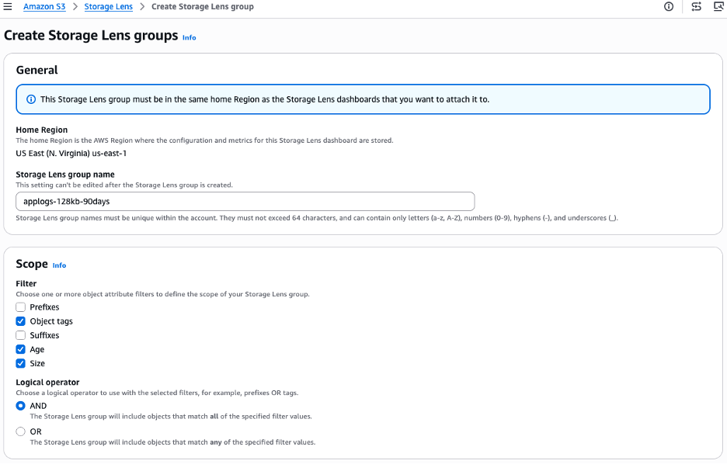
Task: Open the preferences sliders icon in top bar
Action: (x=696, y=6)
